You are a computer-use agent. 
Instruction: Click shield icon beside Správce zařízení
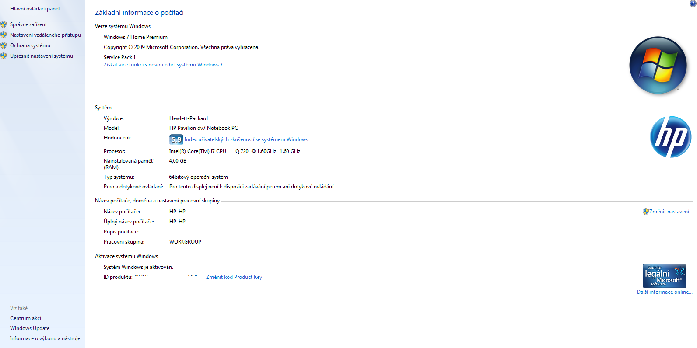(x=4, y=24)
